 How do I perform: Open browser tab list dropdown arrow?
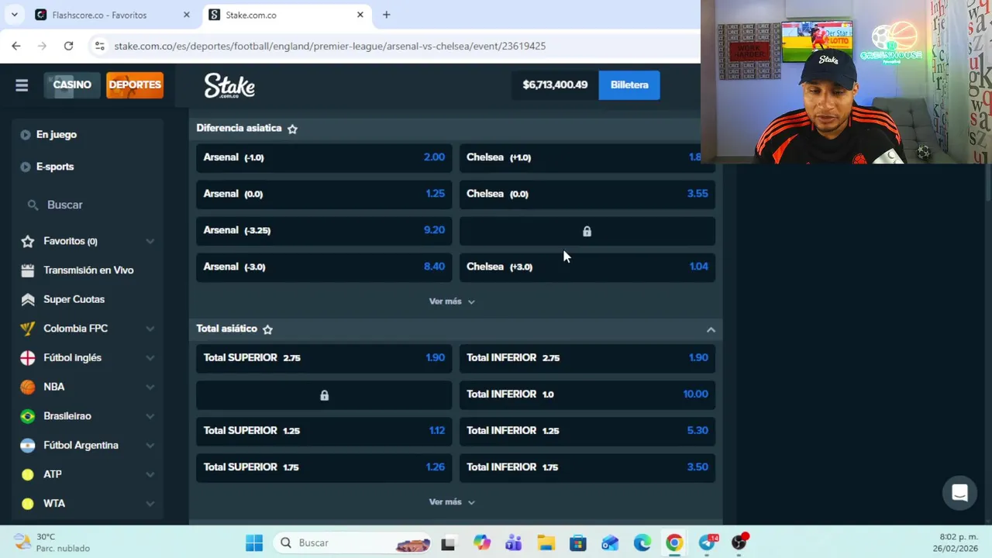(14, 15)
